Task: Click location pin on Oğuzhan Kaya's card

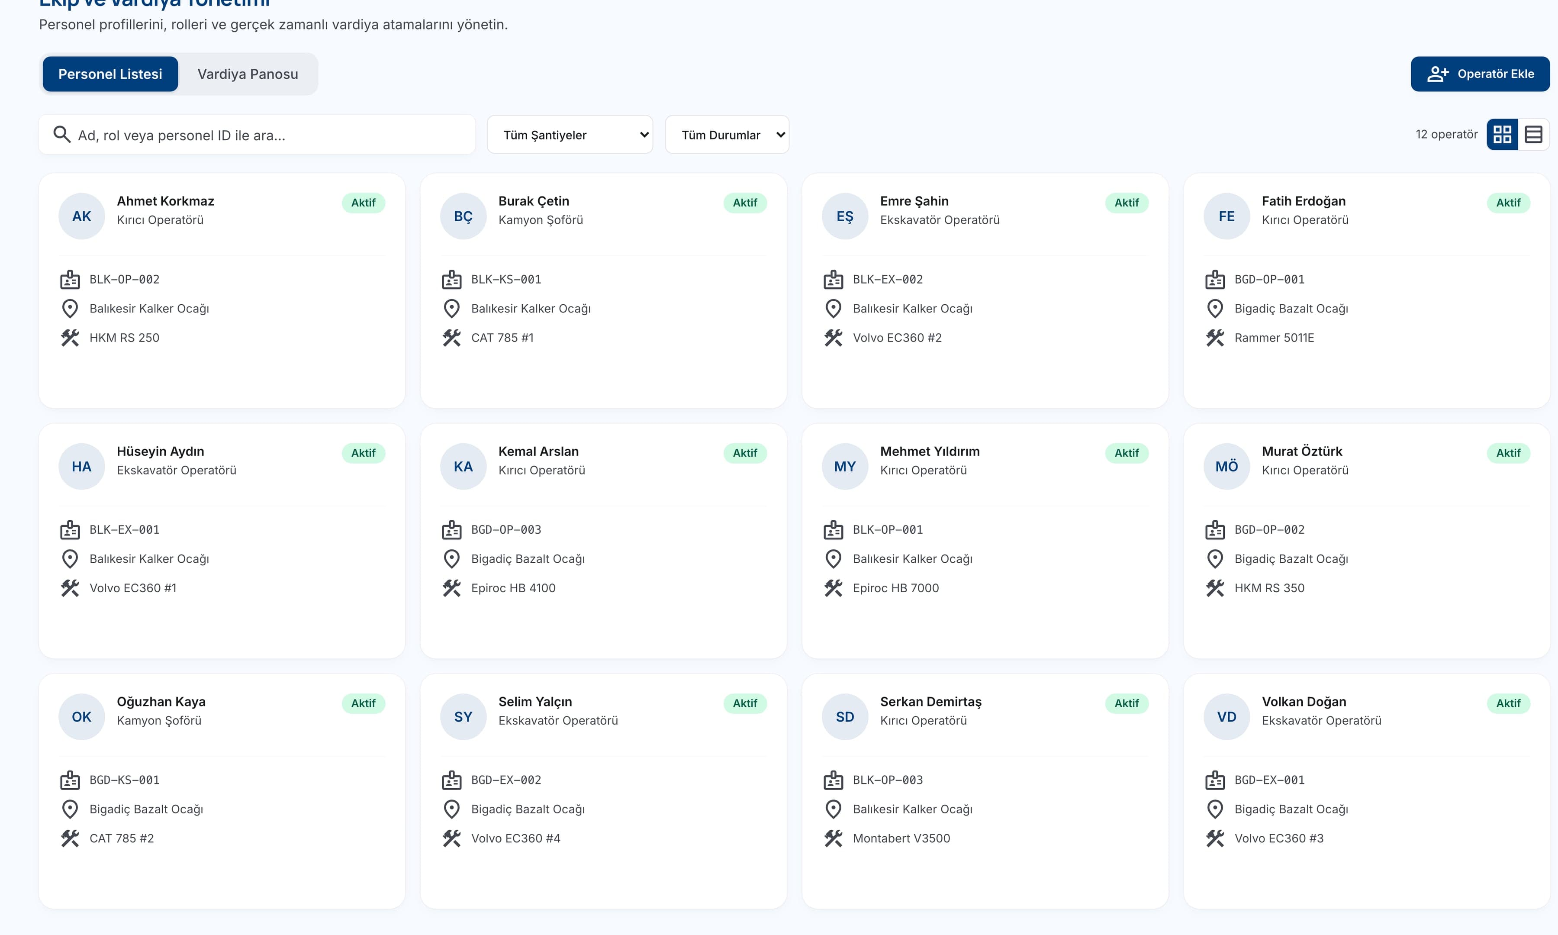Action: click(x=70, y=809)
